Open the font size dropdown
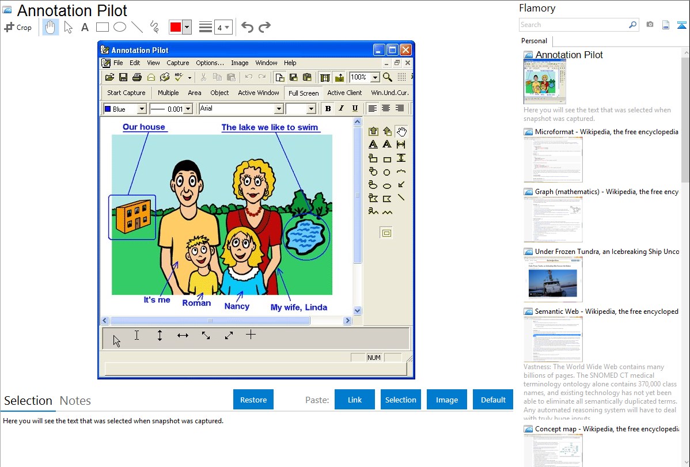 coord(311,109)
